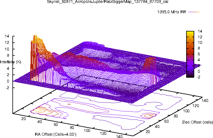Viewport: 213px width, 138px height.
Task: Click the legend label 1395.0 MHz RR
Action: (x=172, y=12)
